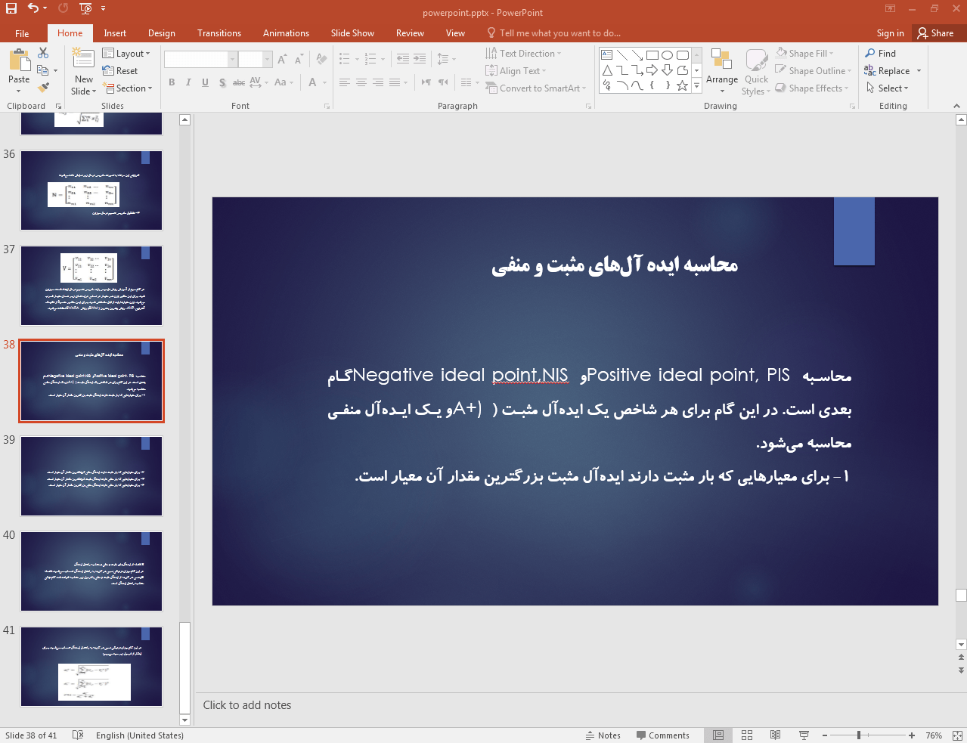
Task: Select the slide 40 thumbnail
Action: tap(91, 571)
